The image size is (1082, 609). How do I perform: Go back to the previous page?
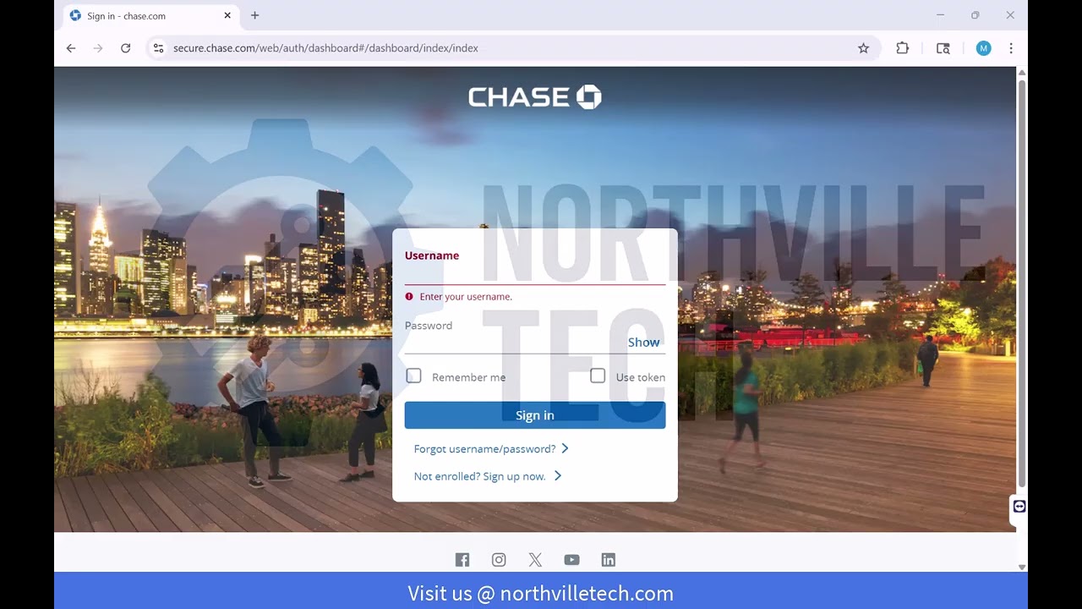tap(71, 48)
